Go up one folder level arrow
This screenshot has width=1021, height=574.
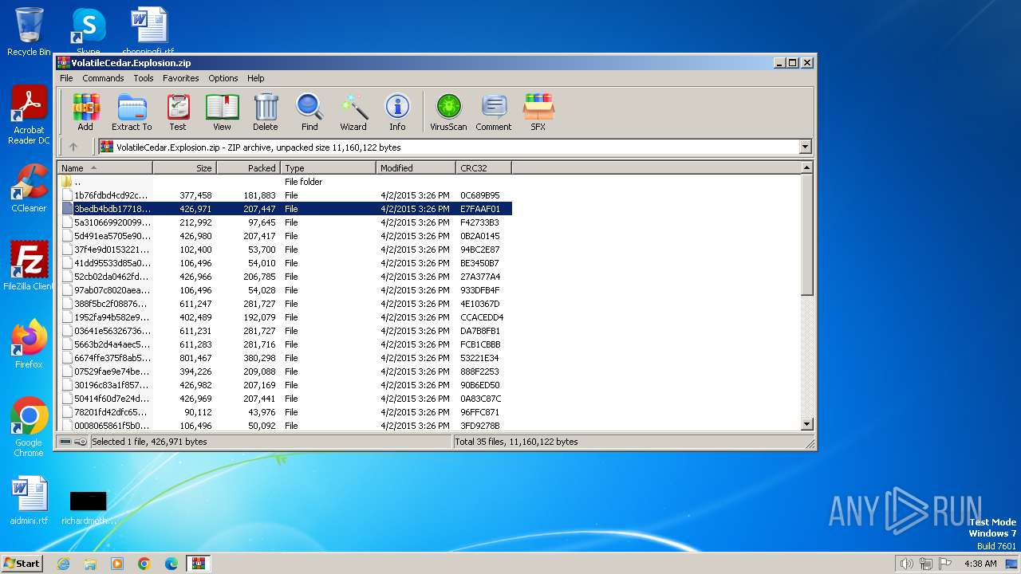[73, 147]
